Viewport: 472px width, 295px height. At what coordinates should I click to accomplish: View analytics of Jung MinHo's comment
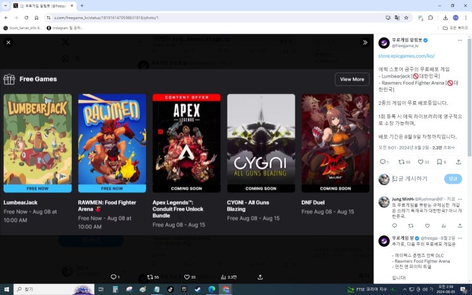click(443, 226)
